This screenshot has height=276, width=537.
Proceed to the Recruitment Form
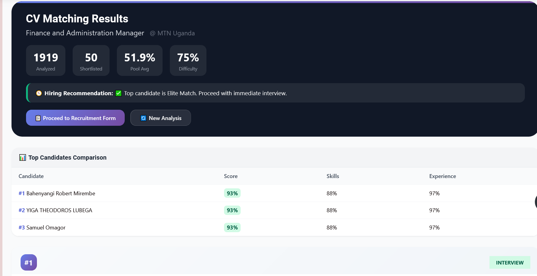point(75,118)
